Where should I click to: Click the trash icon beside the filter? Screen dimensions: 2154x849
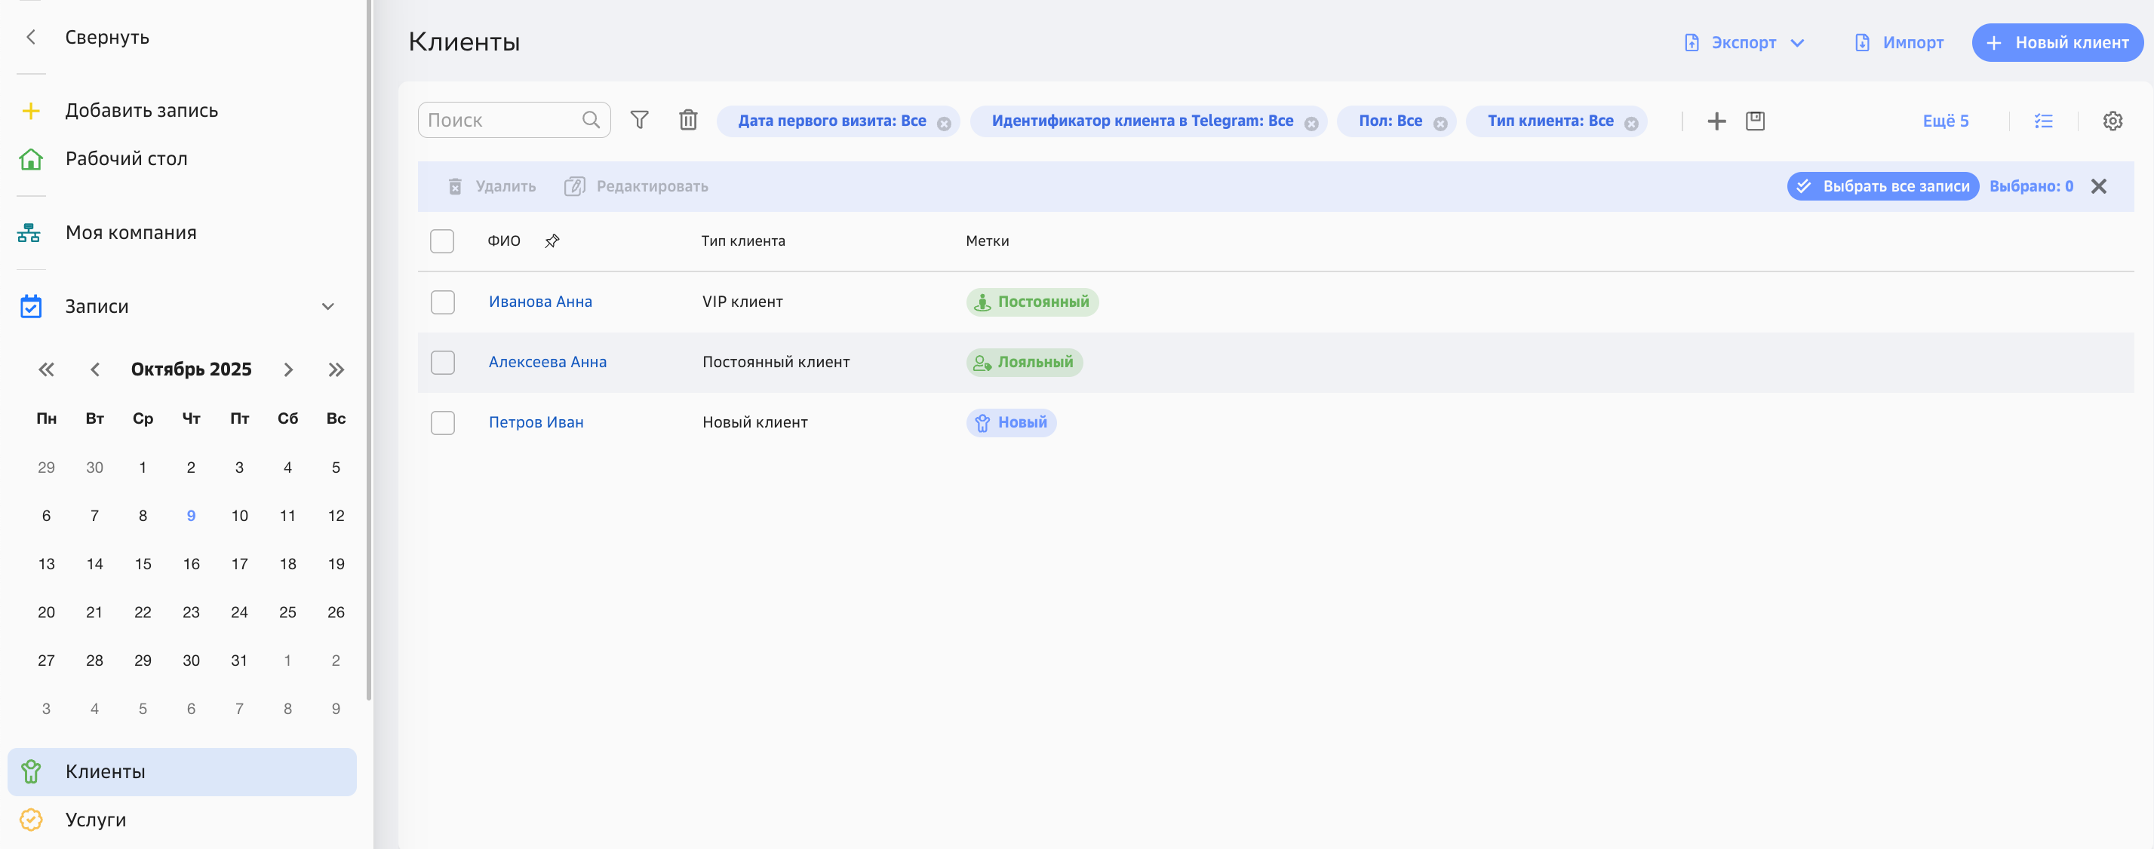point(687,121)
